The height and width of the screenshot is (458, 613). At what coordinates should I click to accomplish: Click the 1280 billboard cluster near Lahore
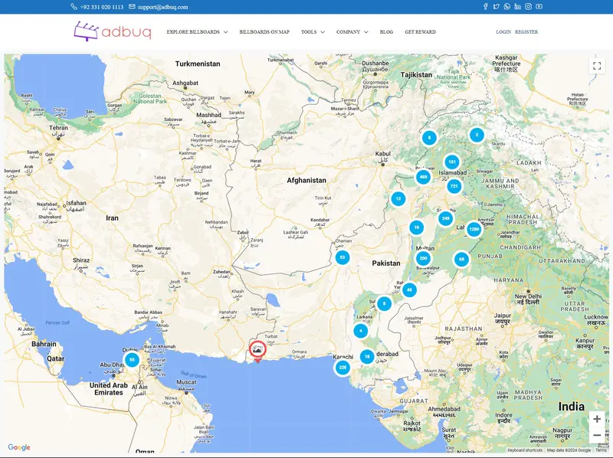pos(474,229)
